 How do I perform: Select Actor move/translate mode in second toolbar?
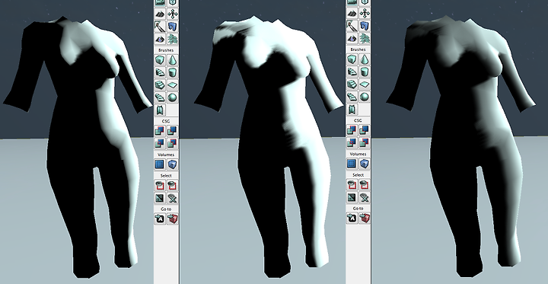[x=365, y=14]
